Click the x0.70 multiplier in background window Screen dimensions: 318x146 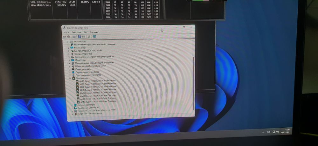pos(73,5)
